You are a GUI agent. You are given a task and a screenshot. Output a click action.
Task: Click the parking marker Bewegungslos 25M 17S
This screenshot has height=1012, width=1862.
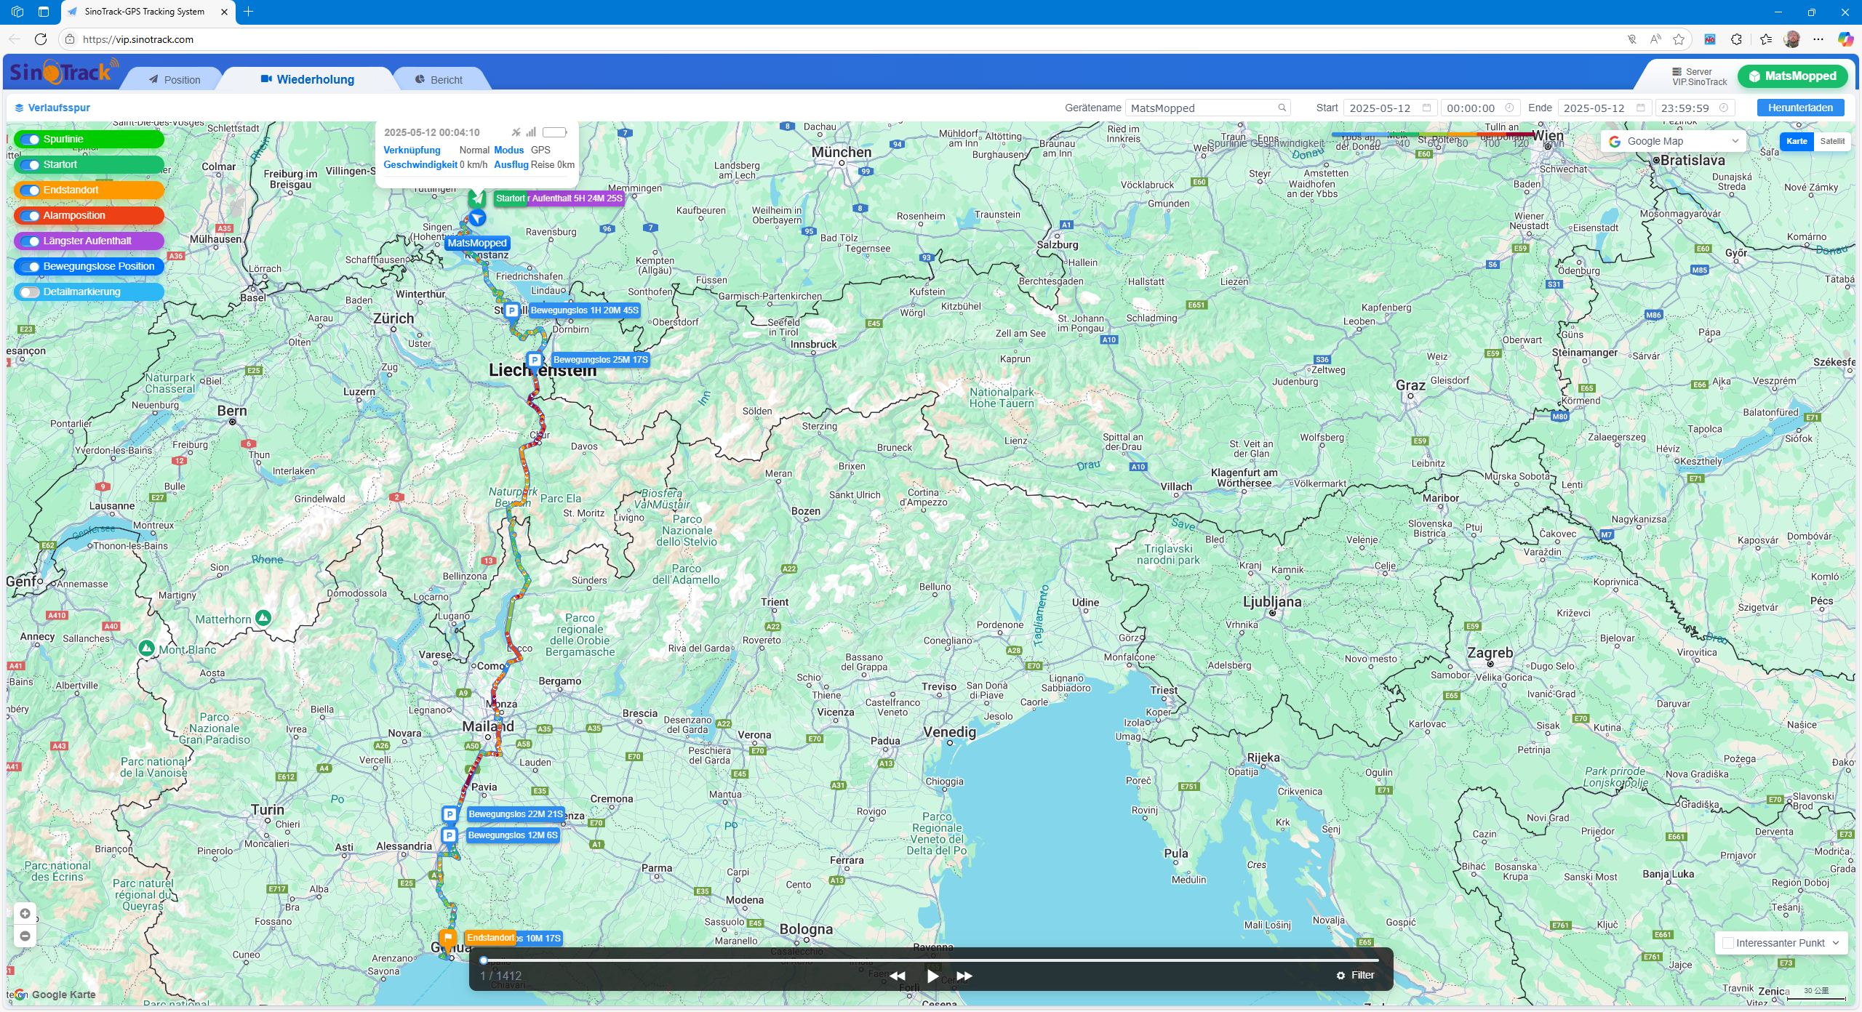[535, 360]
